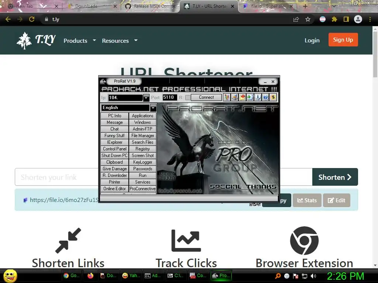Viewport: 378px width, 283px height.
Task: Switch to the file.io browser tab
Action: click(x=267, y=6)
